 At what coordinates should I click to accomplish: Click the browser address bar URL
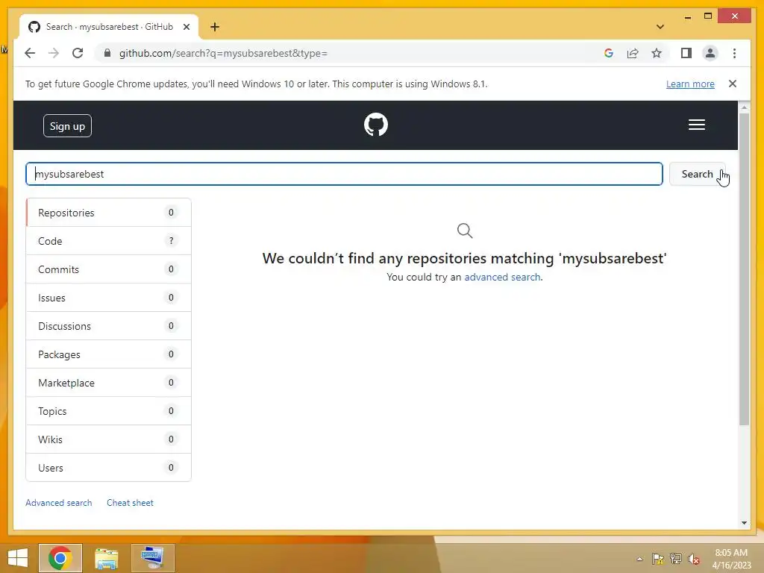pos(223,53)
